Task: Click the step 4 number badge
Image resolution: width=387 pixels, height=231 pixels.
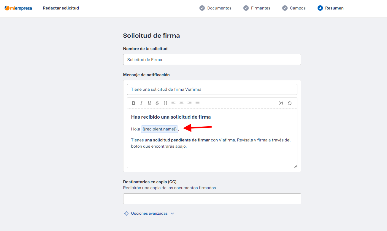Action: pyautogui.click(x=320, y=8)
